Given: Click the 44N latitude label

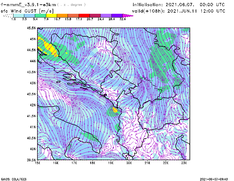Looking at the screenshot, I should [x=33, y=61].
